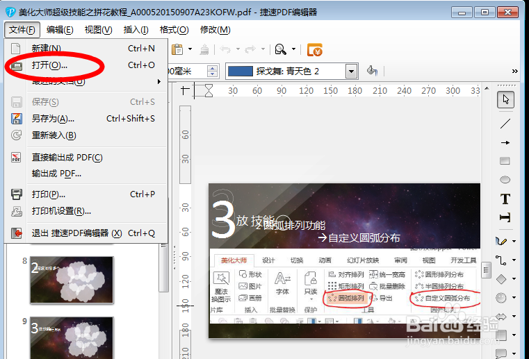
Task: Choose 另存为(A)... menu entry
Action: coord(87,119)
